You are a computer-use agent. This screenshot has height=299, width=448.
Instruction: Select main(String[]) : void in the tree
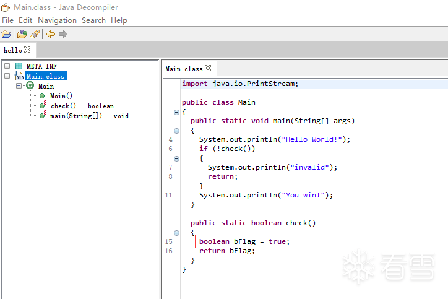90,116
